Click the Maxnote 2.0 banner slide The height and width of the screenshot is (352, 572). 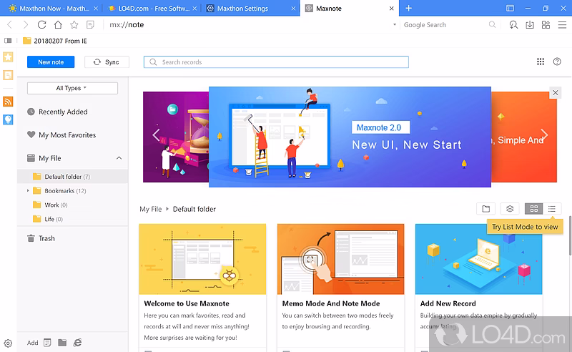pos(350,137)
